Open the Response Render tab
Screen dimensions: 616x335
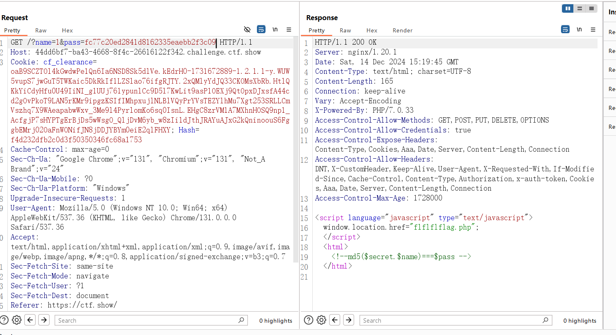(403, 30)
